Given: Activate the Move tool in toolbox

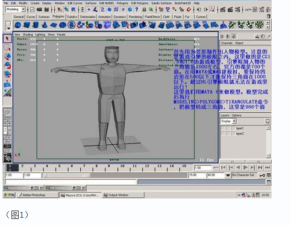Looking at the screenshot, I should (x=7, y=57).
